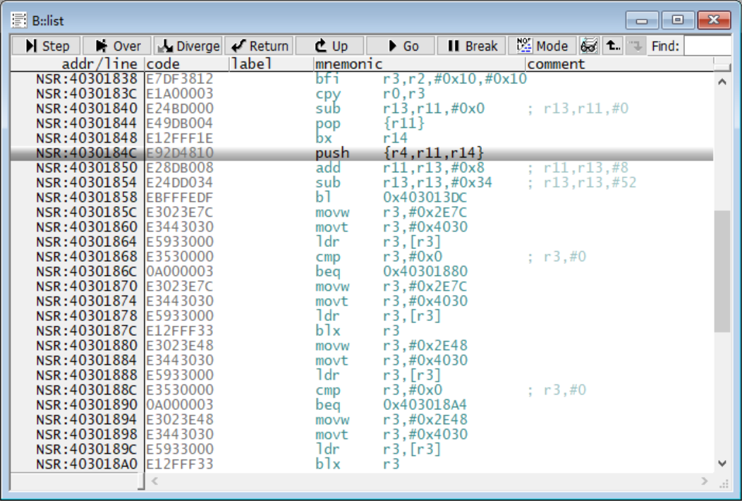Click the horizontal scrollbar right arrow
This screenshot has height=501, width=742.
[x=704, y=481]
